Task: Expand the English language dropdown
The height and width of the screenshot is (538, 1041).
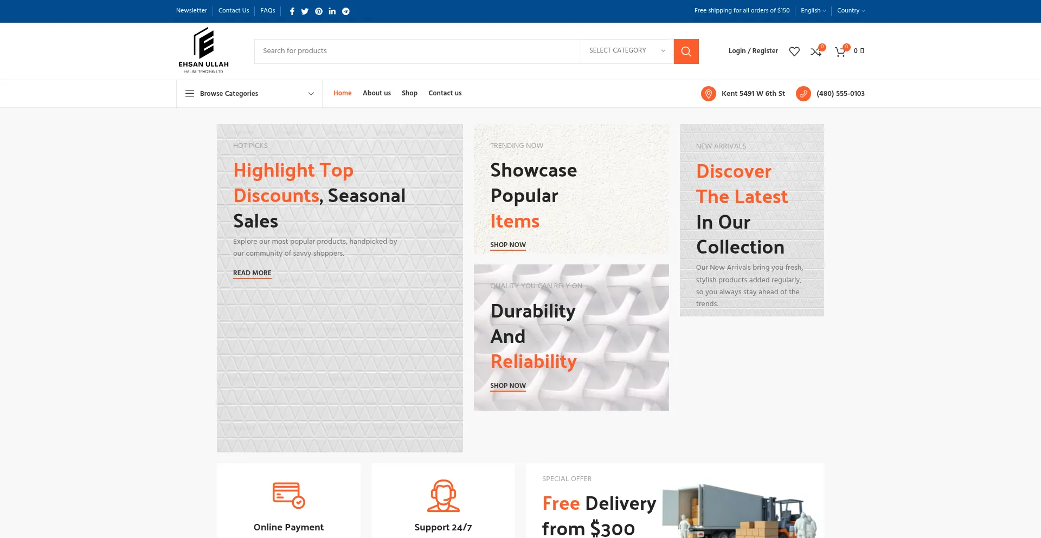Action: pyautogui.click(x=813, y=11)
